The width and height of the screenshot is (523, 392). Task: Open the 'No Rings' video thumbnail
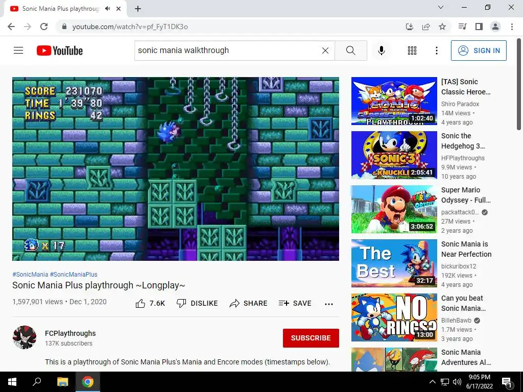[x=394, y=317]
